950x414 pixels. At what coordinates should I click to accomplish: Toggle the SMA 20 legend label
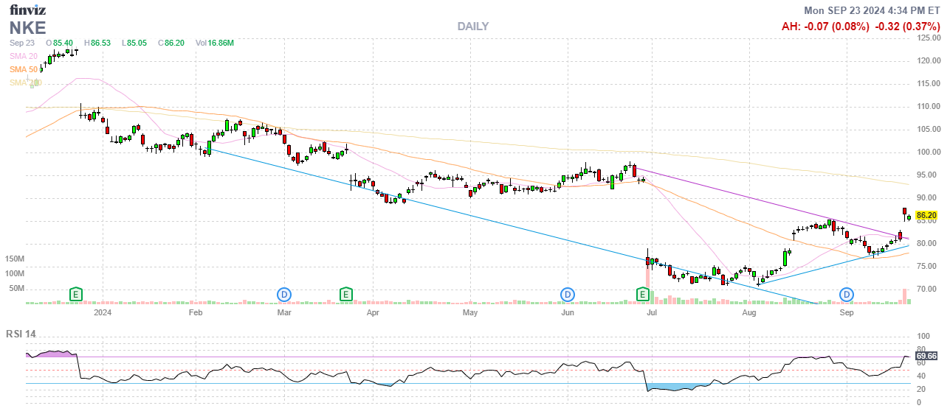pos(23,56)
